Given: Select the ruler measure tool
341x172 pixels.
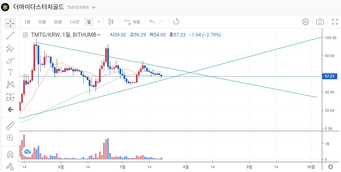Looking at the screenshot, I should (10, 126).
